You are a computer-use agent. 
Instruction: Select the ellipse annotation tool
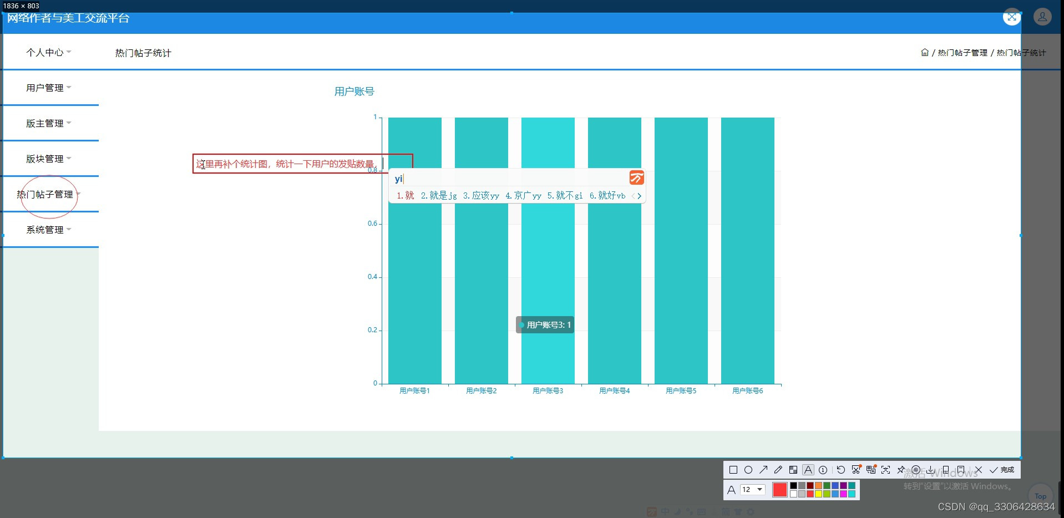click(748, 470)
